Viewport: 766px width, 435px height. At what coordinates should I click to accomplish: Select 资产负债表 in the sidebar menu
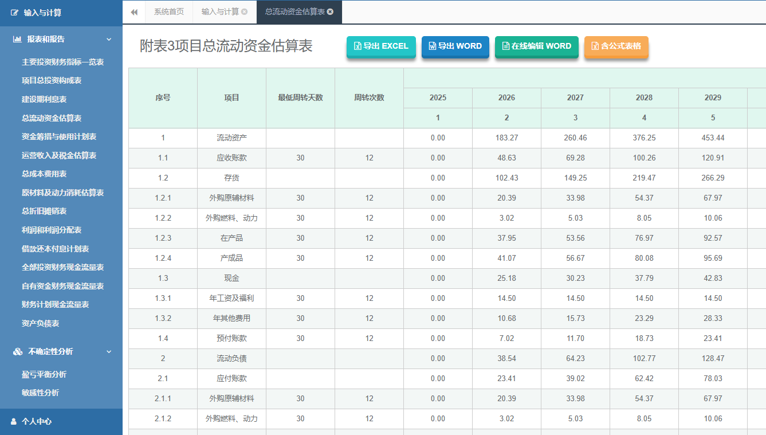coord(40,323)
